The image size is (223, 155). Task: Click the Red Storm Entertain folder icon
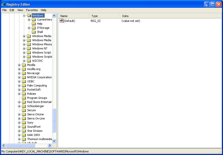click(x=24, y=102)
